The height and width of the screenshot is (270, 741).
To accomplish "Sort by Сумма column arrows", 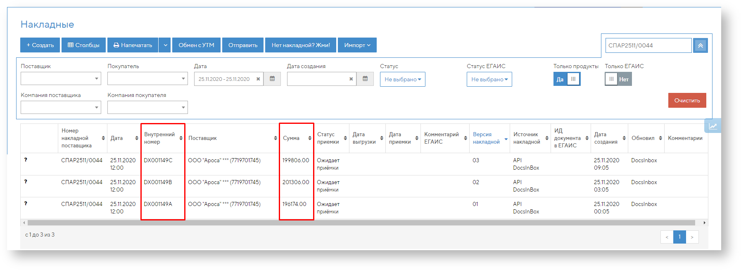I will coord(309,138).
